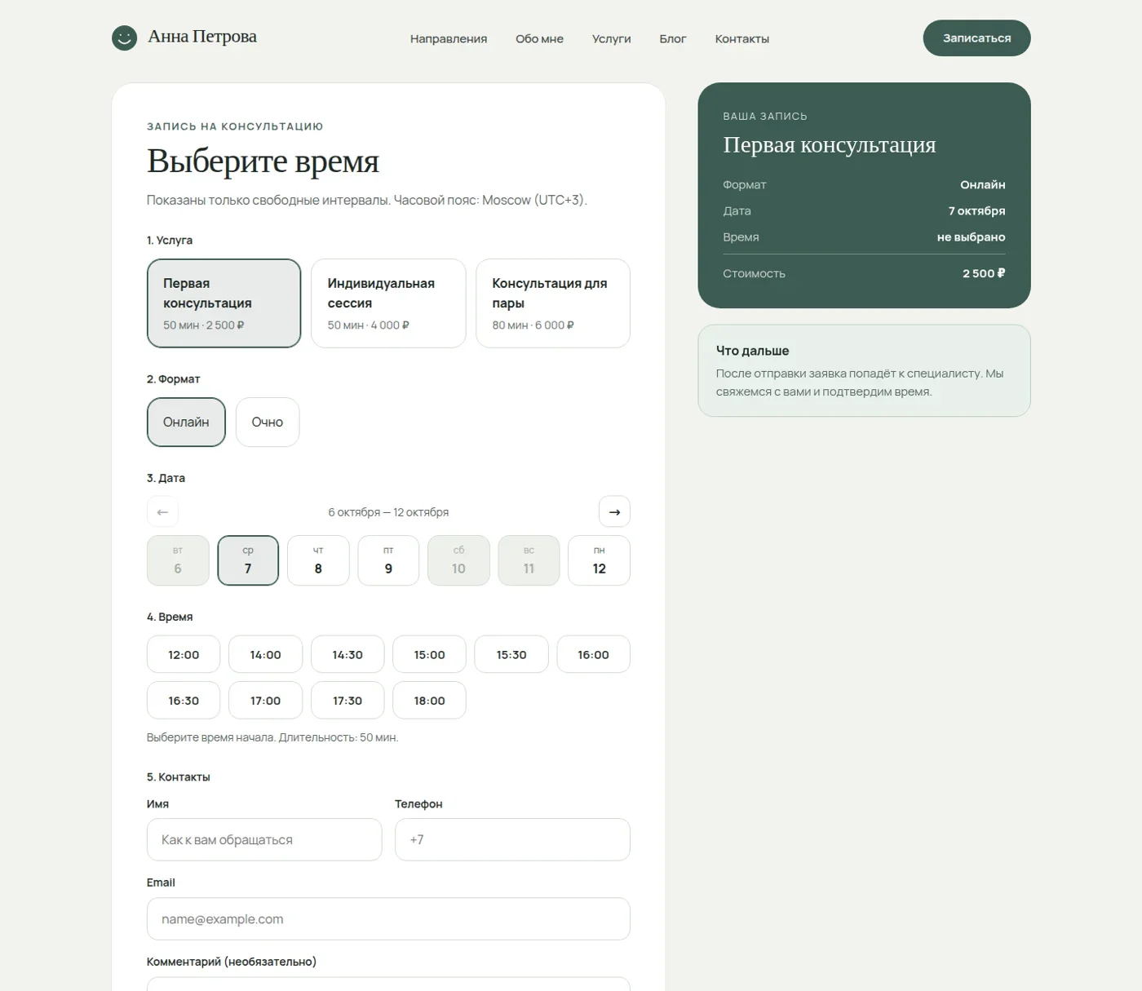Pick Friday 9 in the date row
The height and width of the screenshot is (991, 1142).
388,560
